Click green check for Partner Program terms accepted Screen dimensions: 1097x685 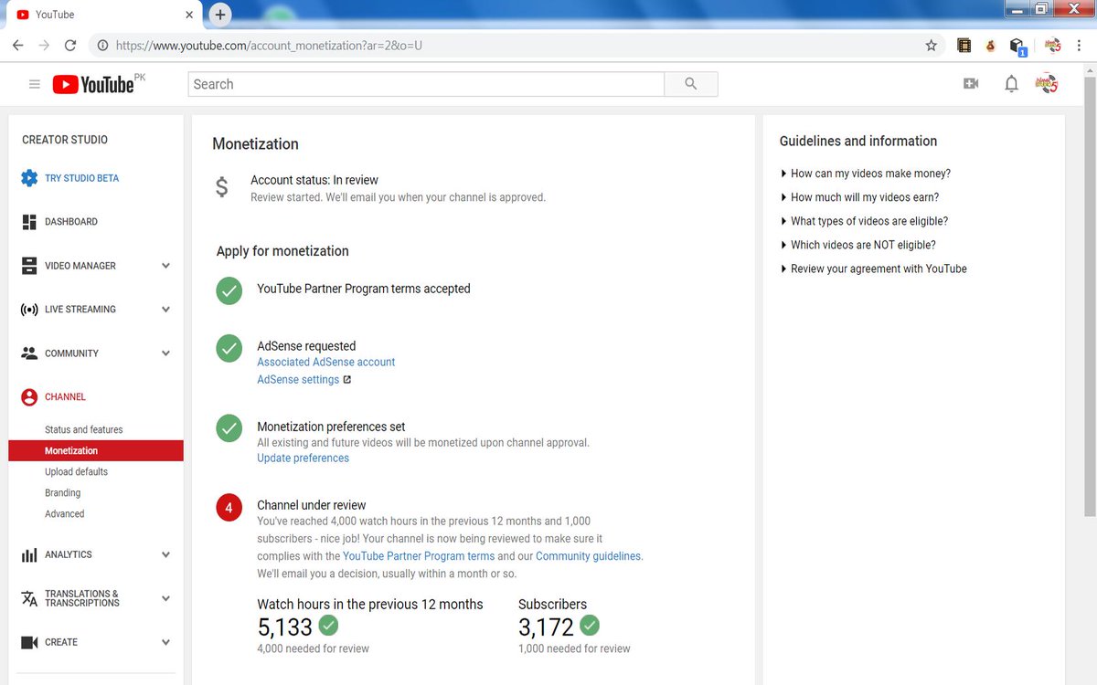click(229, 291)
